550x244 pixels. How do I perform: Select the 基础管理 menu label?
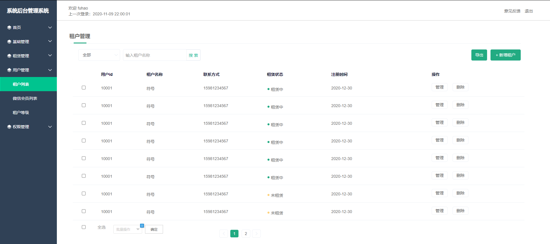(21, 42)
